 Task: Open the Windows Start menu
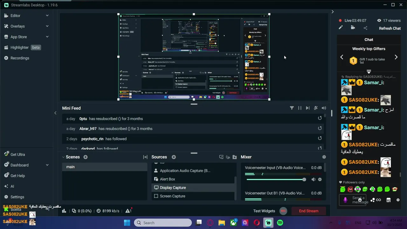tap(127, 223)
